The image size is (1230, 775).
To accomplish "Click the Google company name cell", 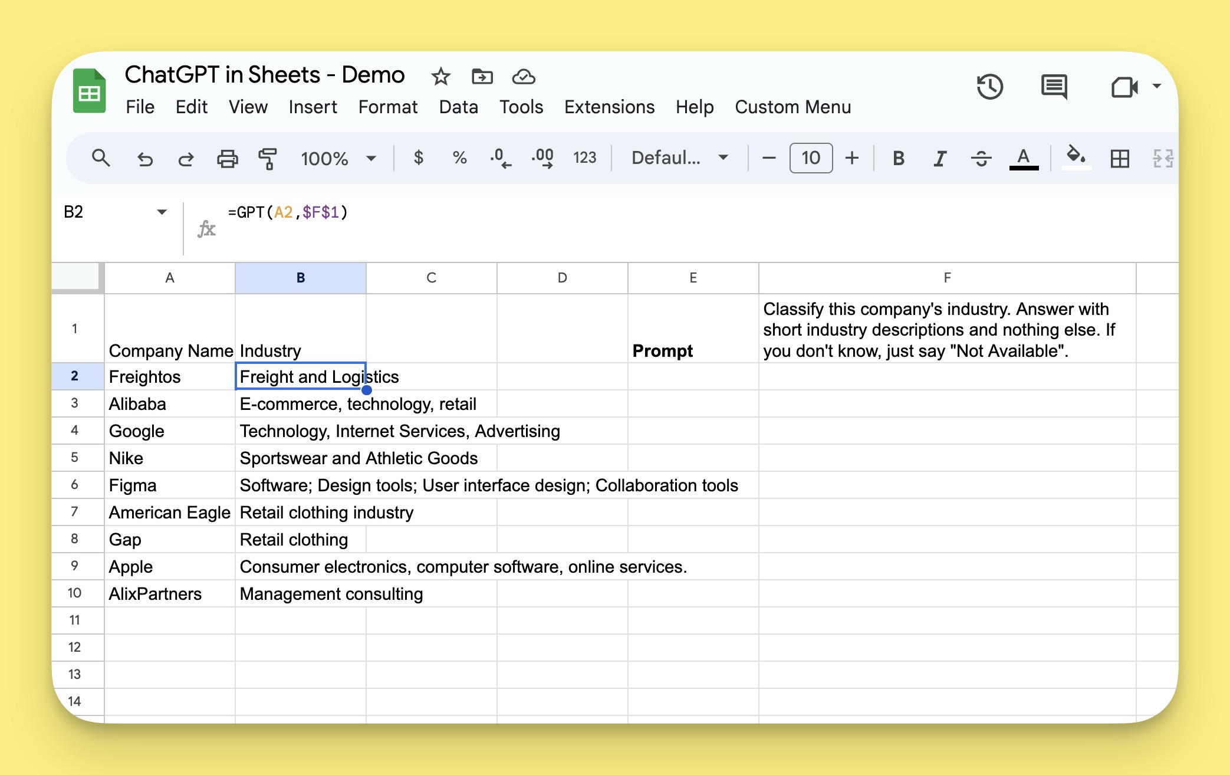I will coord(170,431).
